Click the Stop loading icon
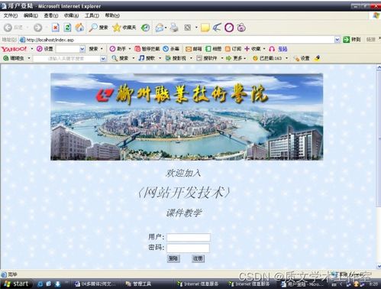The image size is (381, 289). click(x=56, y=28)
